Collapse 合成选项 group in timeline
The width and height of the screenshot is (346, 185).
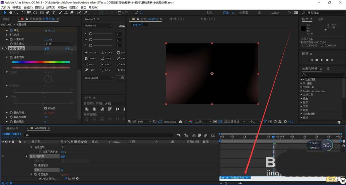[31, 147]
